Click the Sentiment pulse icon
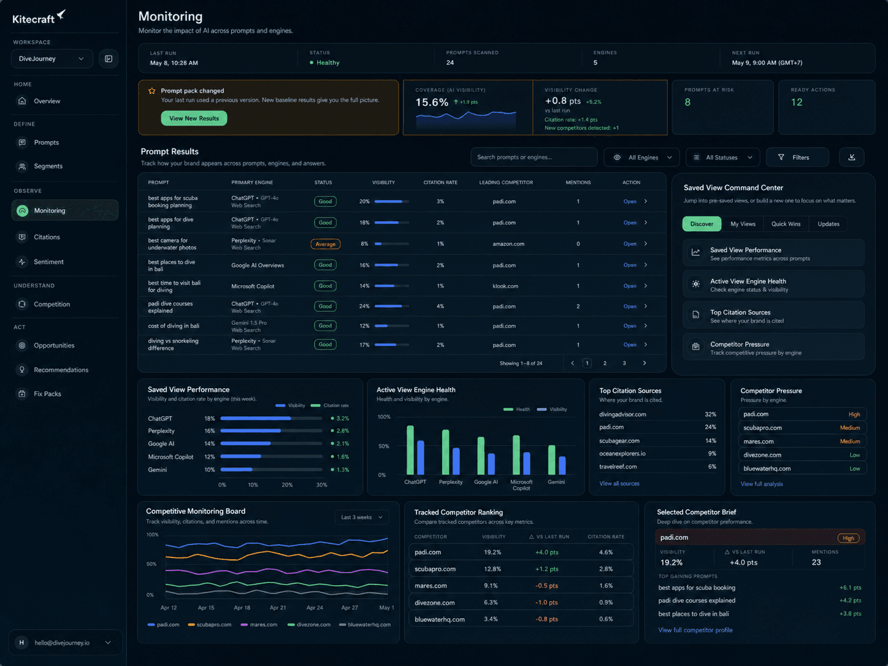888x666 pixels. coord(22,262)
